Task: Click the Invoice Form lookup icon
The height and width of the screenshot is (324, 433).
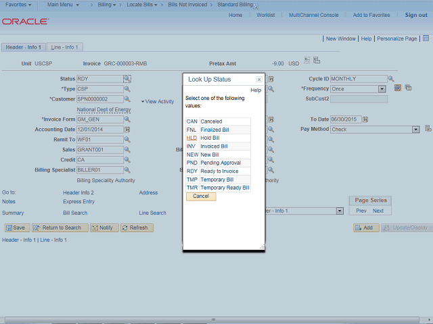Action: pos(127,119)
